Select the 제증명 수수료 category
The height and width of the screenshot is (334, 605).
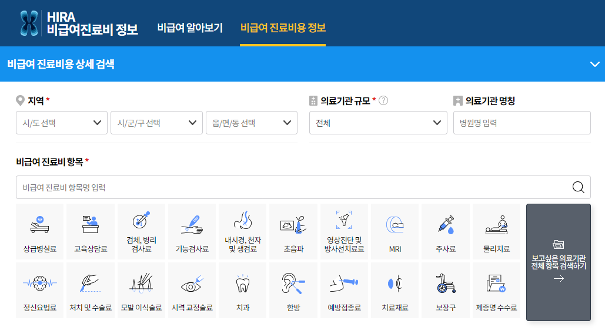497,290
